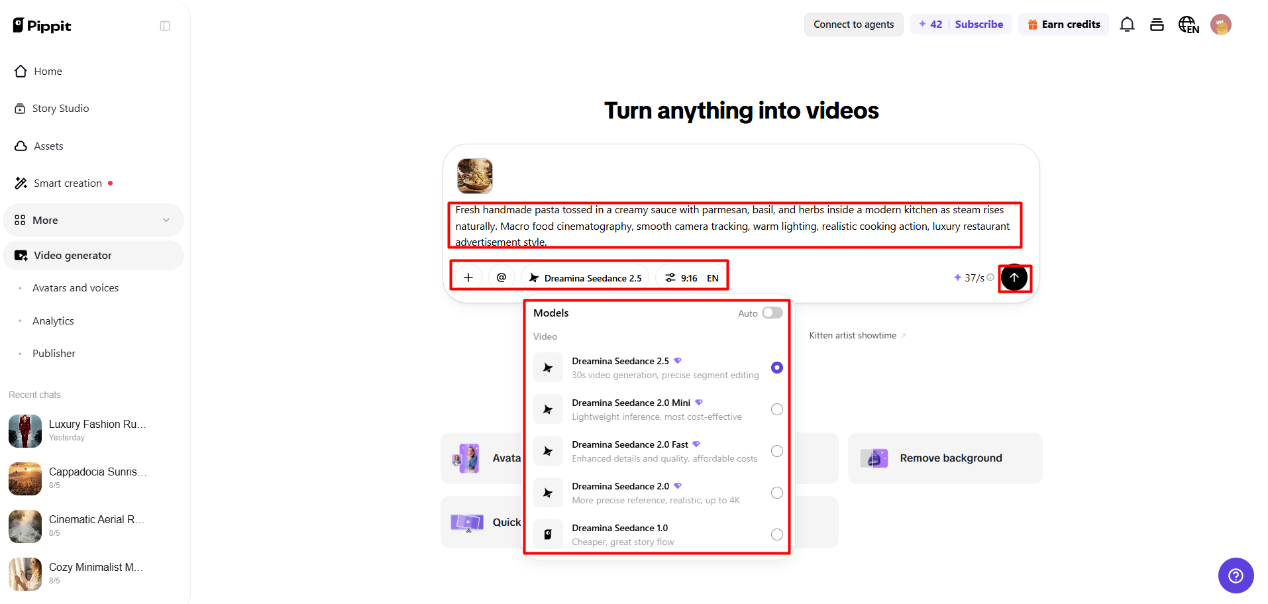Click the @ mention icon

coord(502,277)
